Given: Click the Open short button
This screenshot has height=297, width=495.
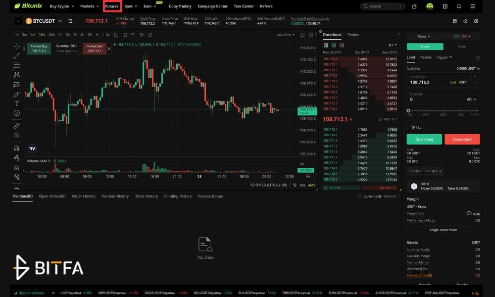Looking at the screenshot, I should click(x=462, y=139).
